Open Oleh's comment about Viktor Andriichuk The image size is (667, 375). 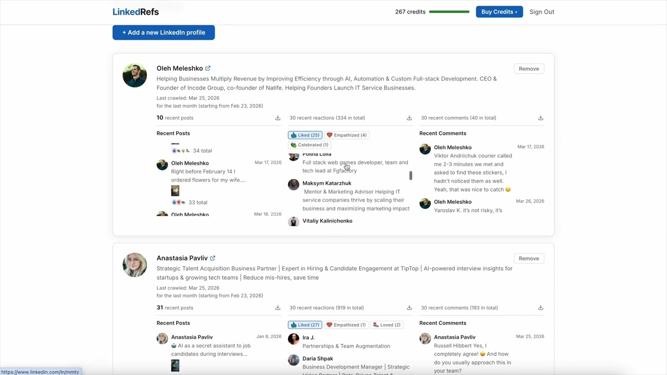tap(481, 168)
